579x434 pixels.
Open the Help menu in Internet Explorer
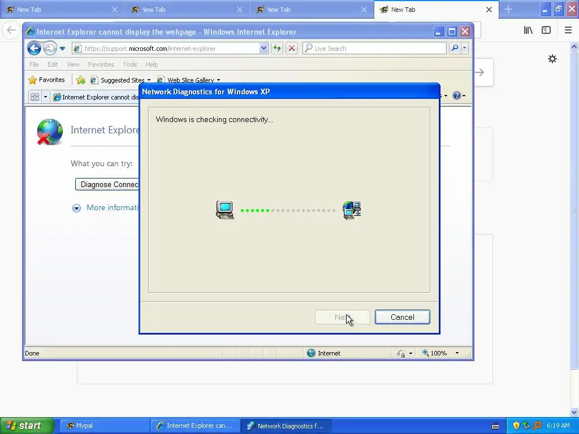click(152, 64)
